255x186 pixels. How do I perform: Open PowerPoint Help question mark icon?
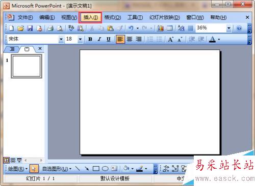tap(239, 28)
